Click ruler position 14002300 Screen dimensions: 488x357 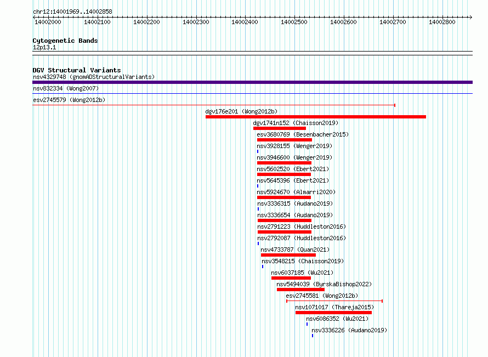pos(196,22)
